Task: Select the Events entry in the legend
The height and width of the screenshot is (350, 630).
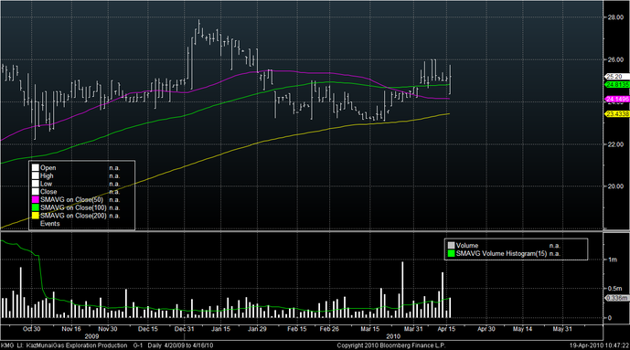Action: click(x=49, y=224)
